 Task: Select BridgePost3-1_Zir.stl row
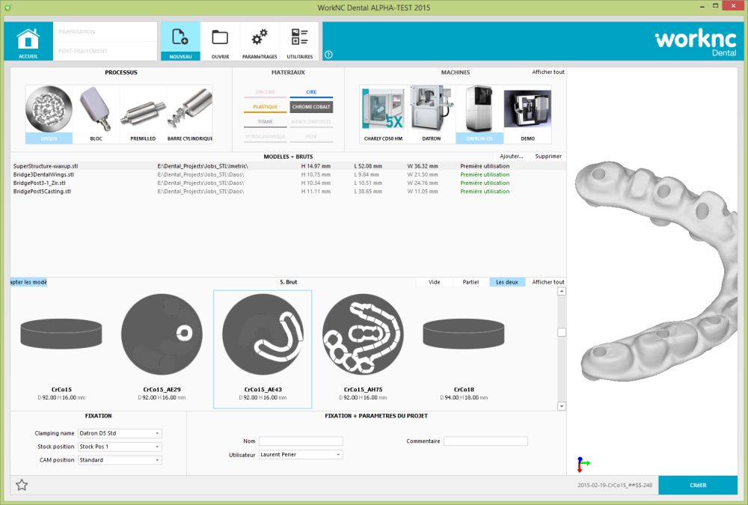tap(288, 183)
